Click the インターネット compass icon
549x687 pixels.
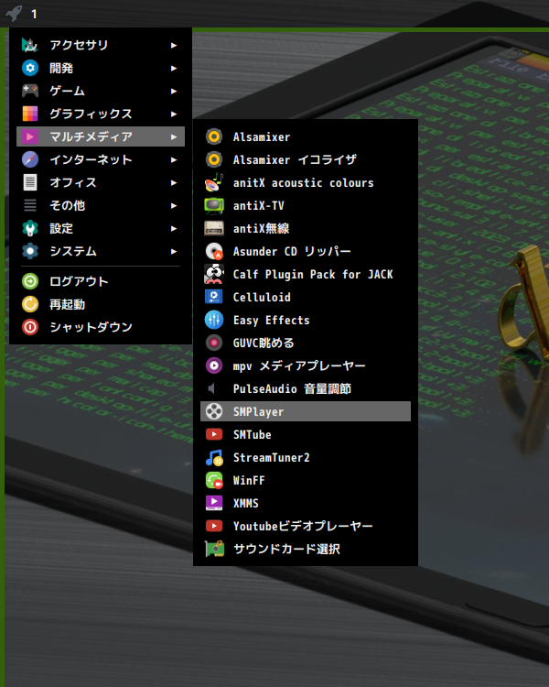[x=30, y=159]
